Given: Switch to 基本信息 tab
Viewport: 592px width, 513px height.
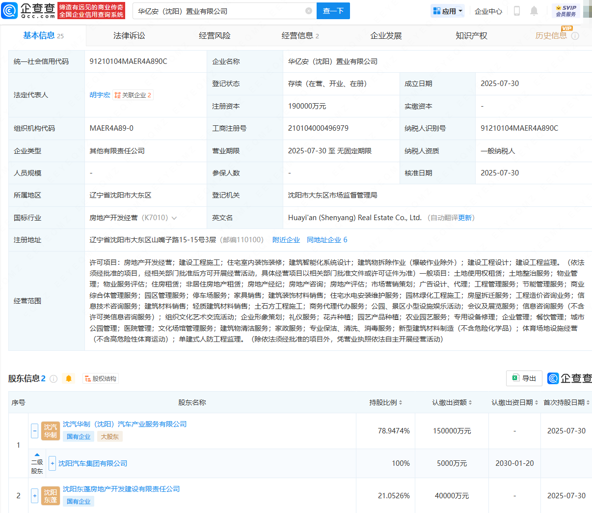Looking at the screenshot, I should tap(43, 35).
